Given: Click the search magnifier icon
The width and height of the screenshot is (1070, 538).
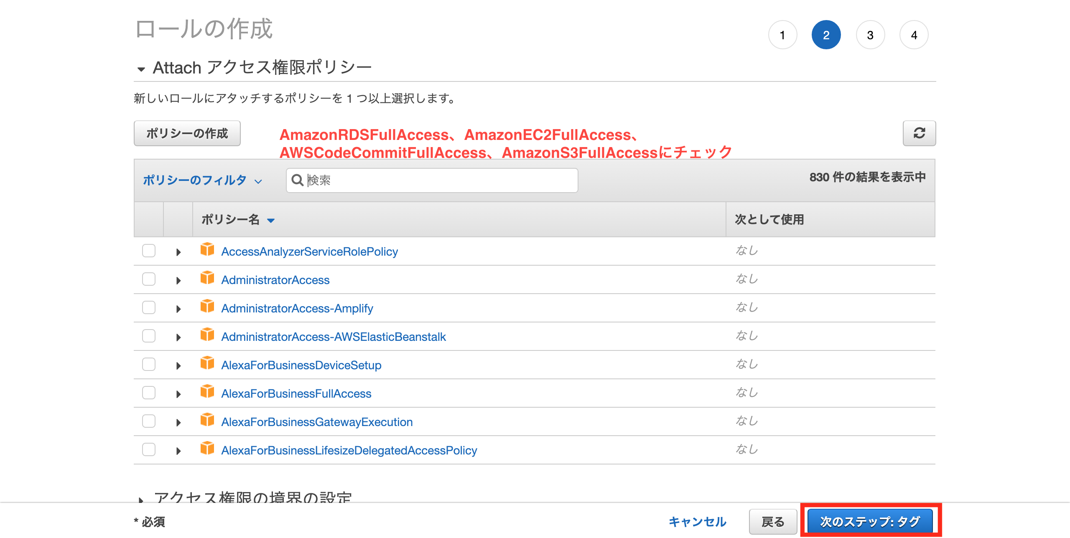Looking at the screenshot, I should tap(297, 180).
